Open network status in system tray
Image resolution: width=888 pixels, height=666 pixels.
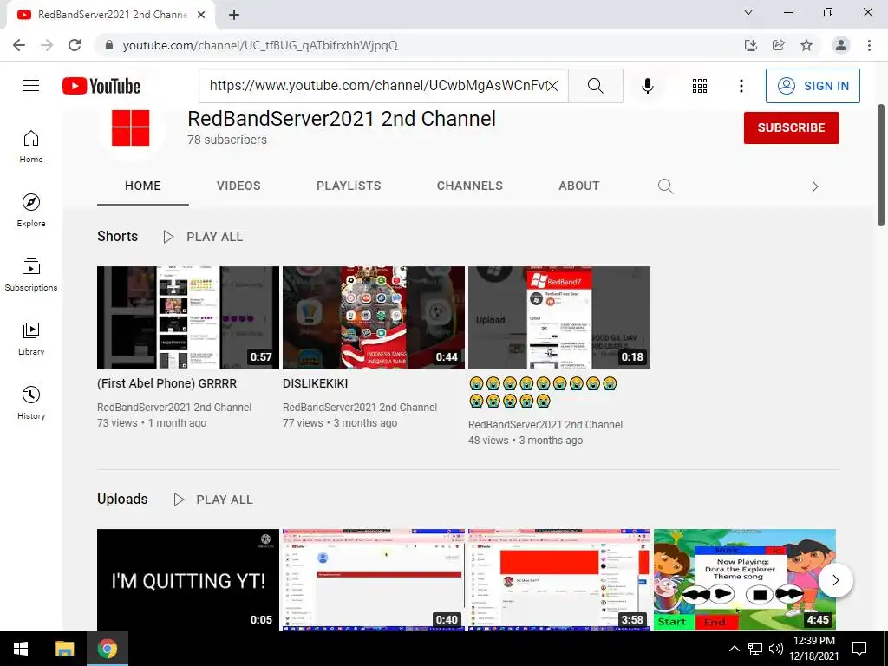[755, 649]
